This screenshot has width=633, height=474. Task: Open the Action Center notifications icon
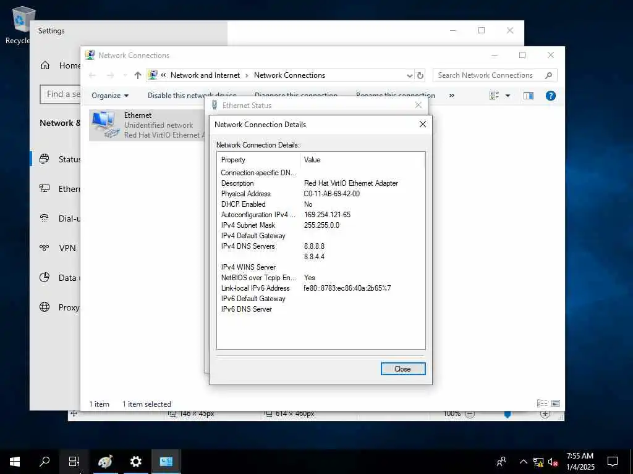click(613, 462)
